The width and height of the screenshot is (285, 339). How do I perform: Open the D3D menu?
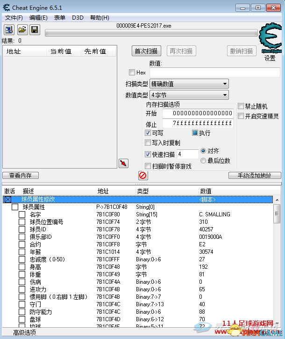[78, 18]
